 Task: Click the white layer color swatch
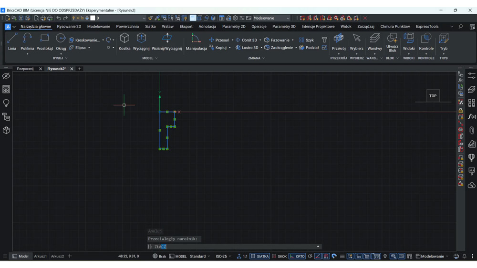coord(93,18)
